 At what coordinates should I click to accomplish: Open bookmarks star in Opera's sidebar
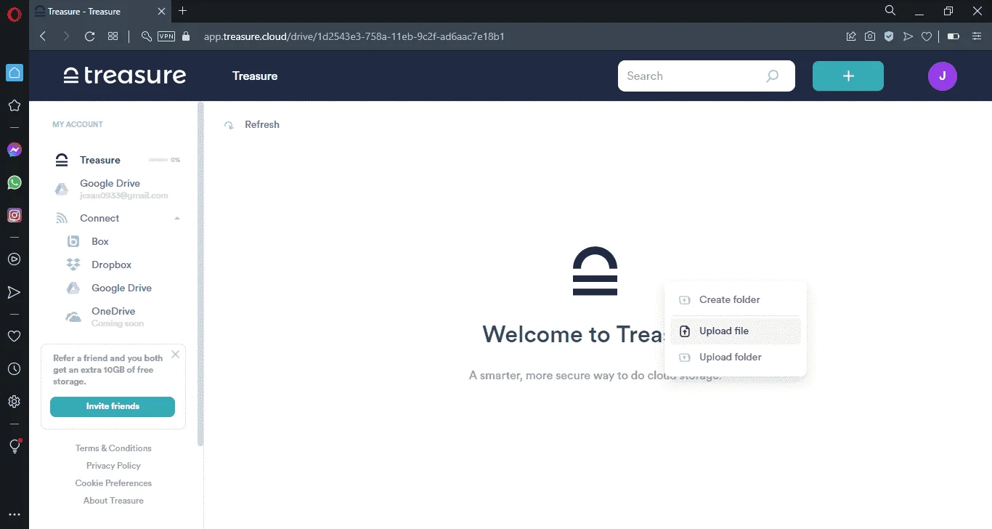14,106
